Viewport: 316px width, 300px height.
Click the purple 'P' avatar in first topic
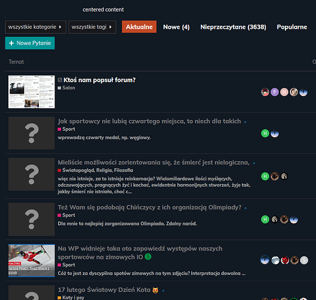click(x=275, y=92)
